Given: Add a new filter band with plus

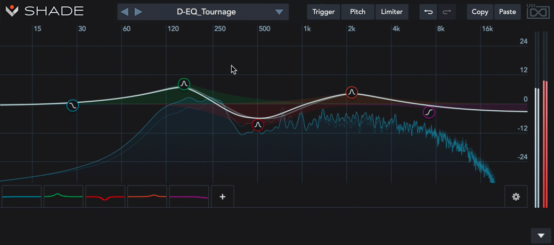Looking at the screenshot, I should tap(223, 197).
